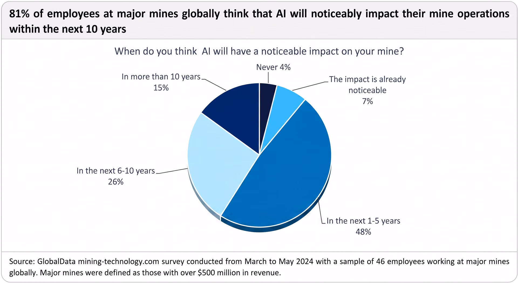Select the 26% value label
This screenshot has height=283, width=518.
click(x=116, y=182)
